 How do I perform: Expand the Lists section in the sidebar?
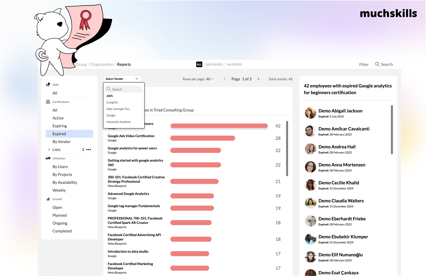pos(49,149)
